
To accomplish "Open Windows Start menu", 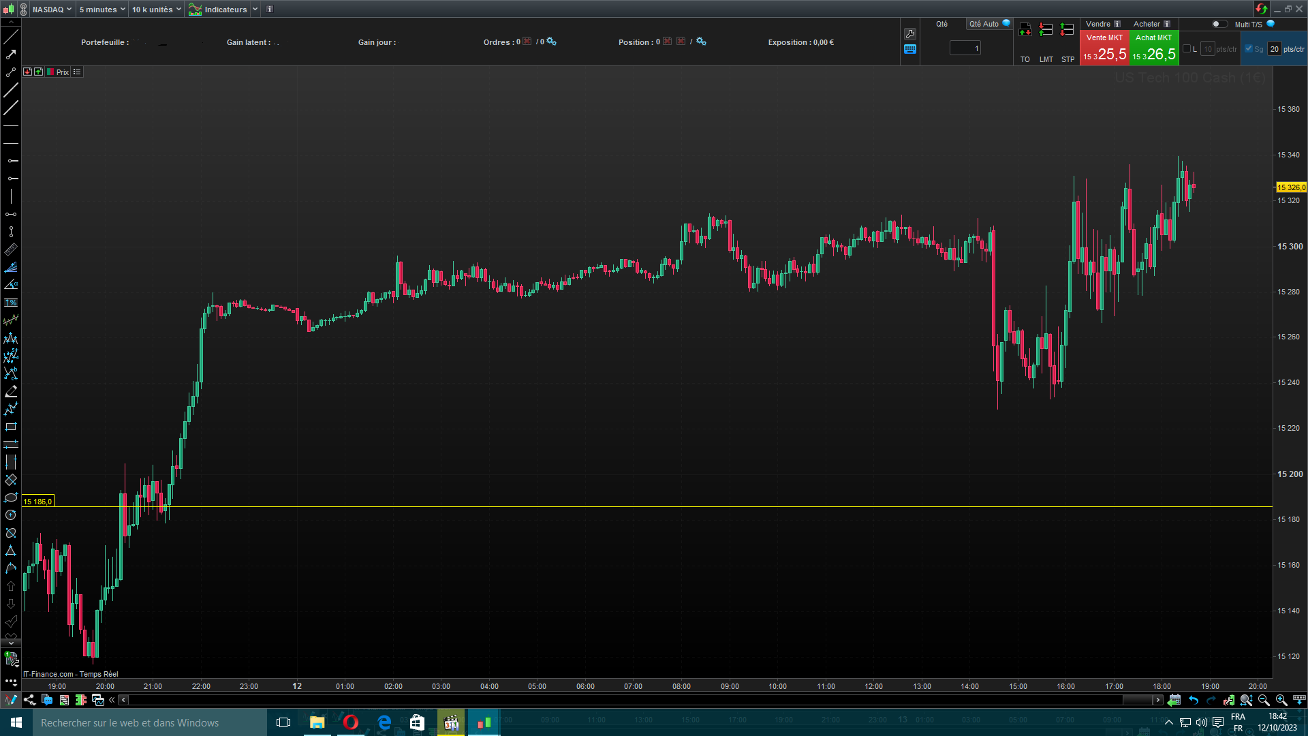I will (x=16, y=722).
